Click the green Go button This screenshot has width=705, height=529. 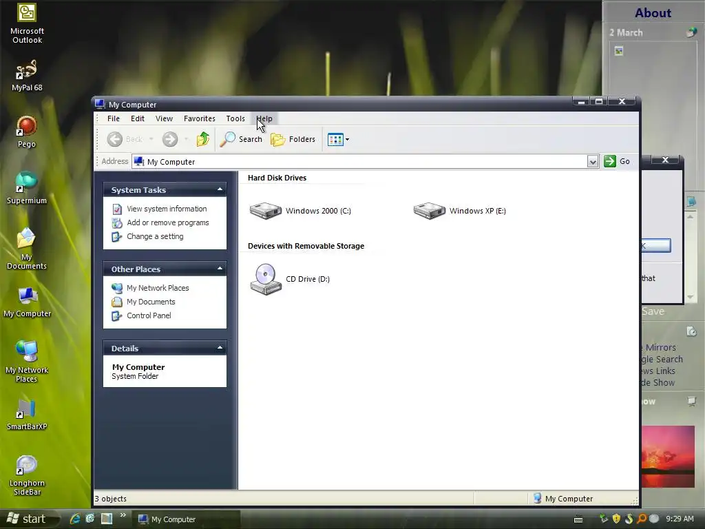click(x=617, y=161)
